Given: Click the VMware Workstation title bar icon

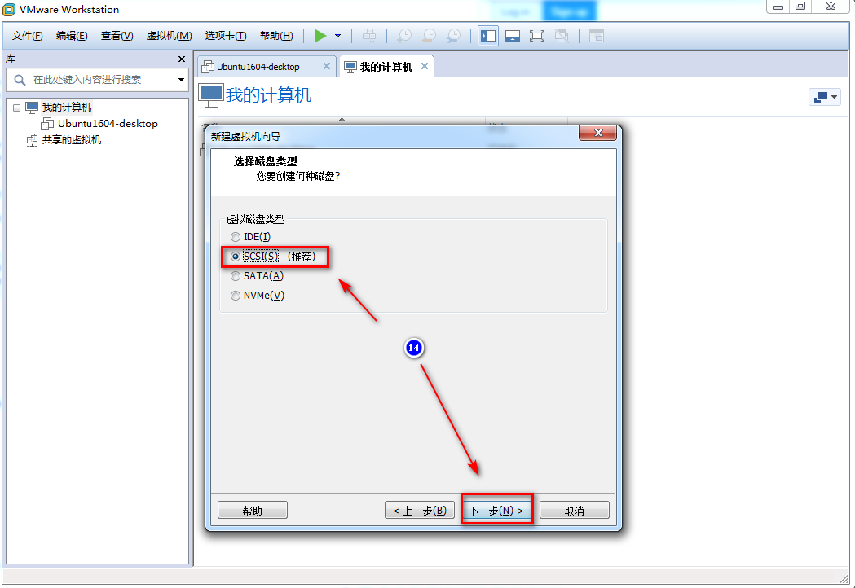Looking at the screenshot, I should (x=9, y=10).
